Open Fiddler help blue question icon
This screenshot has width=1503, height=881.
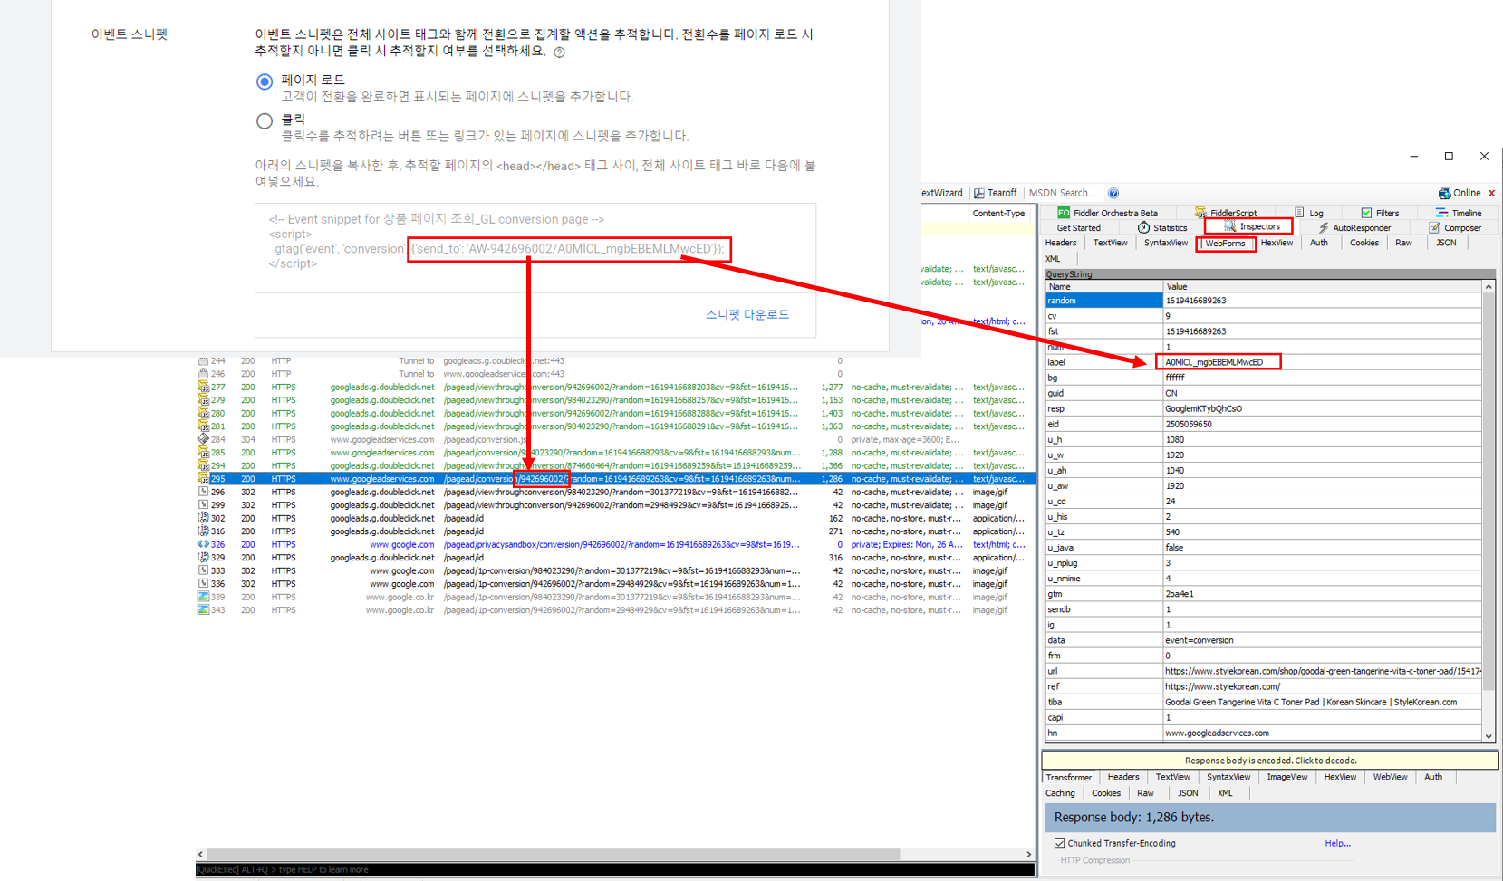pos(1113,193)
